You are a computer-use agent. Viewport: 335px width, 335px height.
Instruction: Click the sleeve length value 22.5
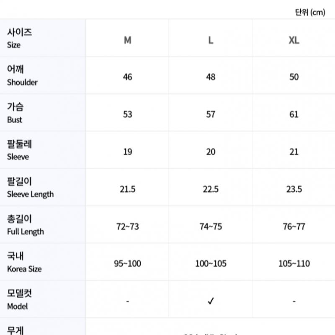click(x=211, y=189)
